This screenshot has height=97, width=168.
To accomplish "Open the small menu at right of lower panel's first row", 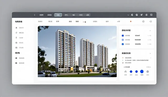I will click(x=151, y=58).
